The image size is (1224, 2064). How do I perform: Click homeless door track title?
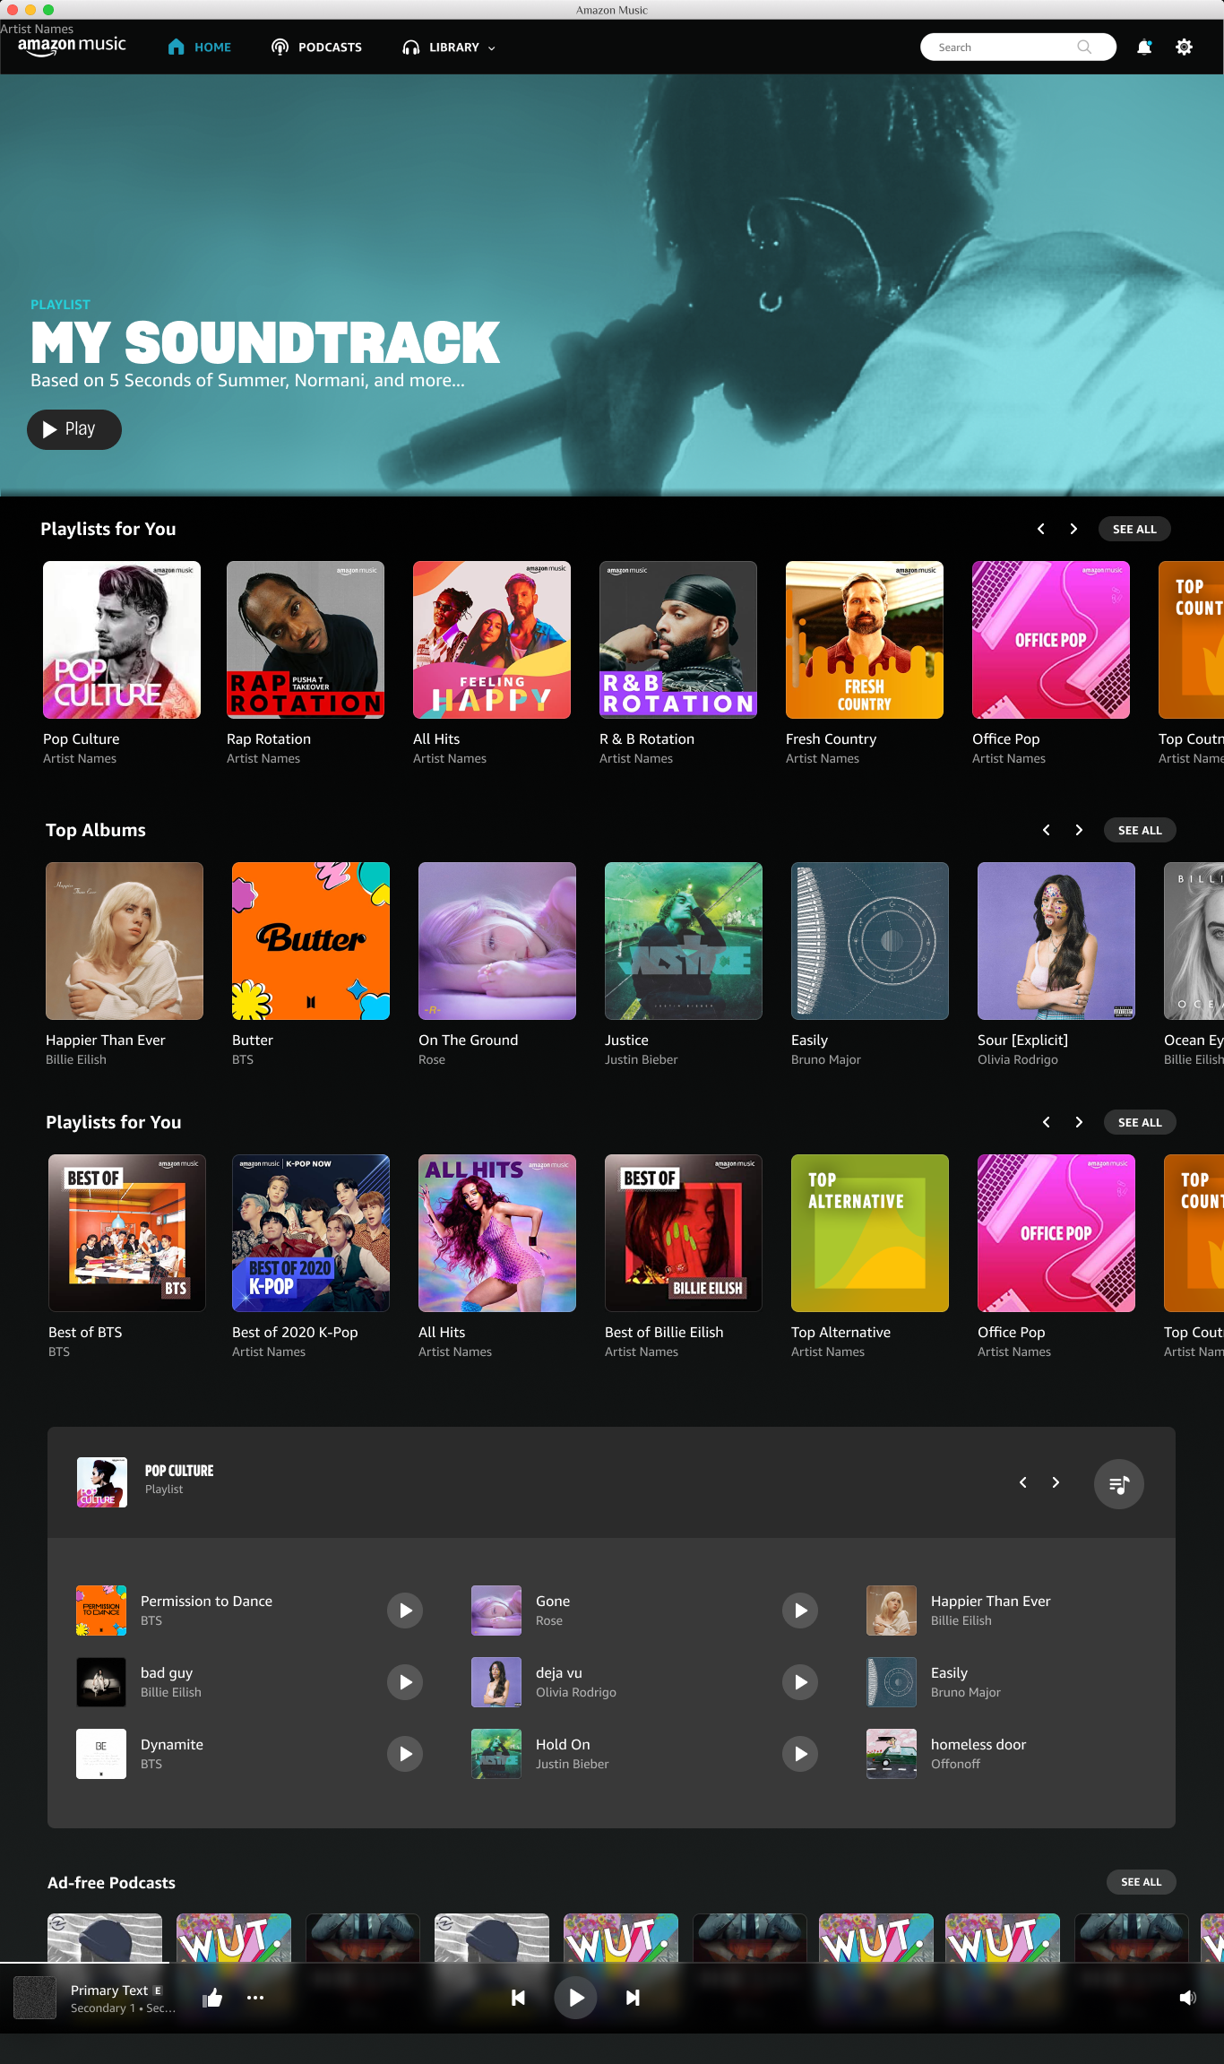[x=978, y=1744]
